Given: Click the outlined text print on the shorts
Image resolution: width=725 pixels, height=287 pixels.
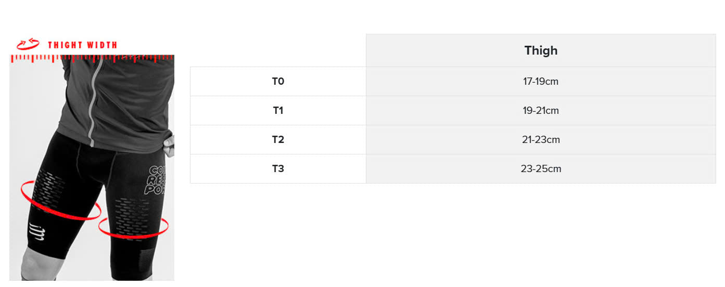Looking at the screenshot, I should 155,180.
